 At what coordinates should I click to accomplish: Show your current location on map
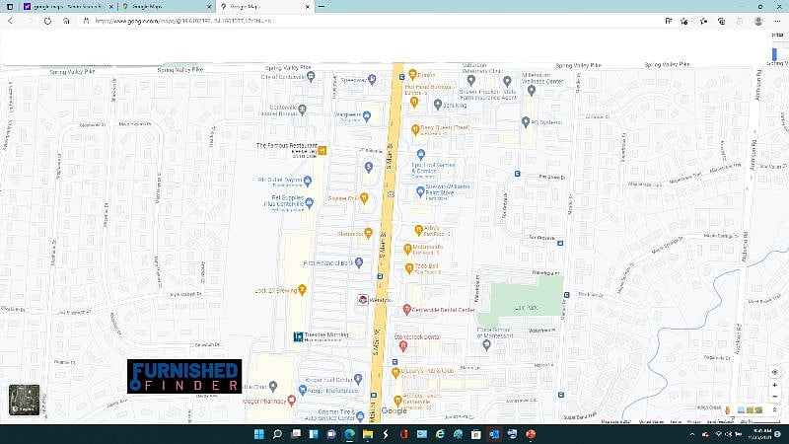click(774, 372)
